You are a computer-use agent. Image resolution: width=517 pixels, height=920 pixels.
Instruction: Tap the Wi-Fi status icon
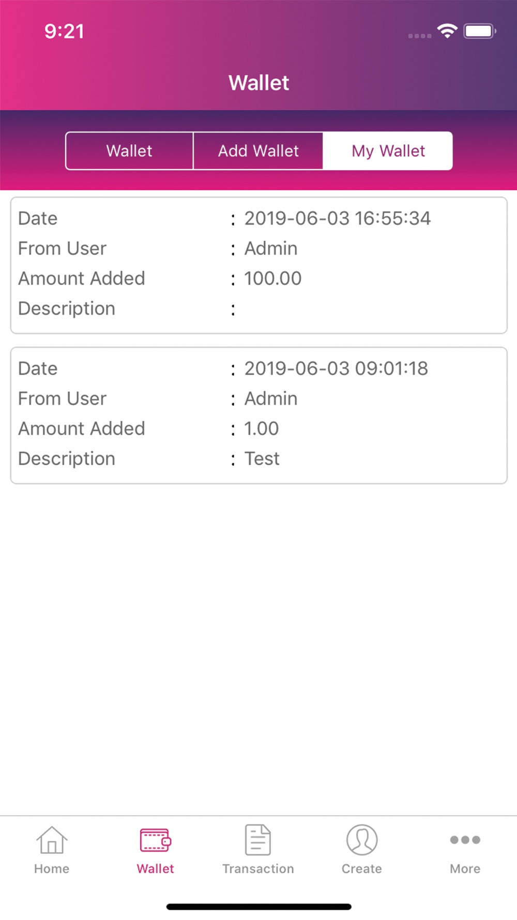click(x=447, y=31)
